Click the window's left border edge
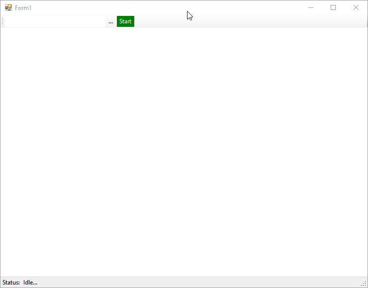The width and height of the screenshot is (368, 288). pyautogui.click(x=0, y=149)
